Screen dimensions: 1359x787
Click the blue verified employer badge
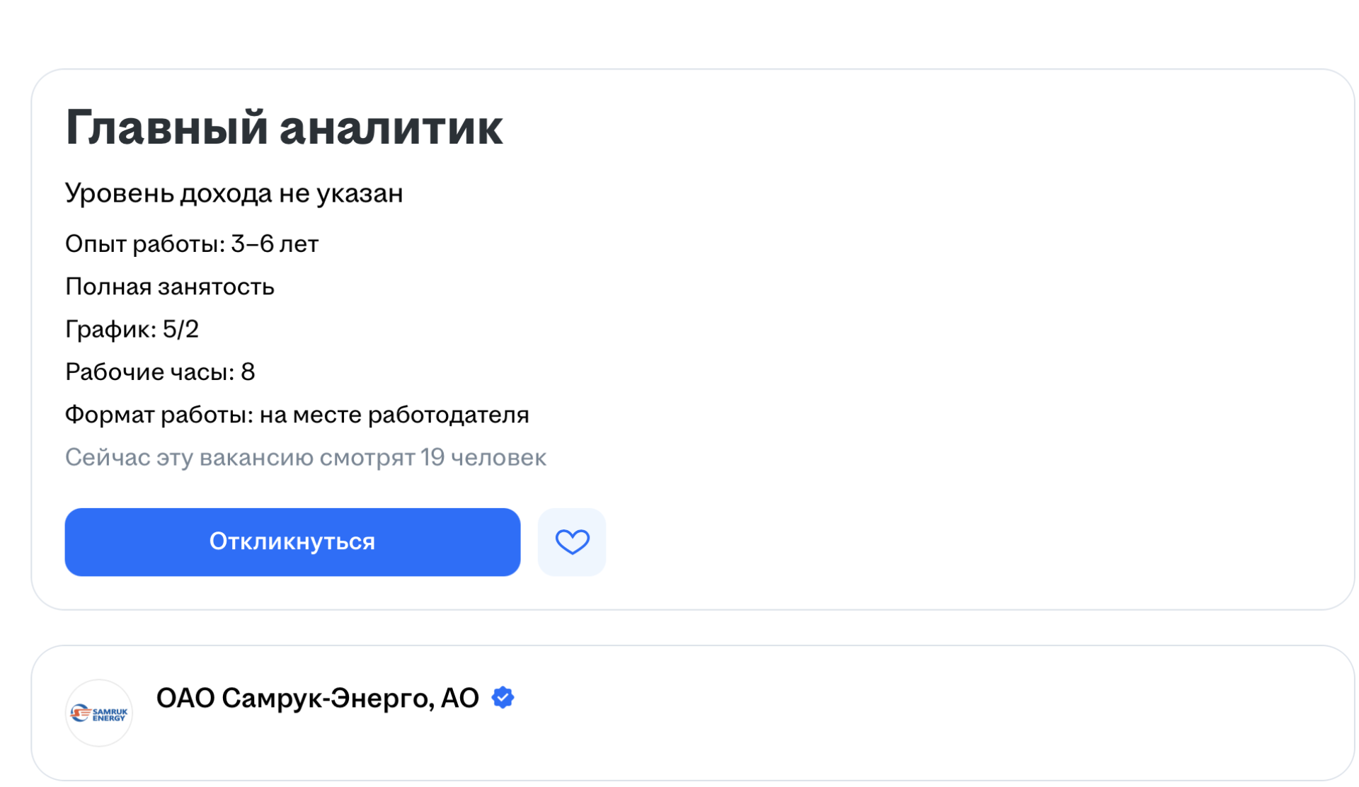coord(503,698)
